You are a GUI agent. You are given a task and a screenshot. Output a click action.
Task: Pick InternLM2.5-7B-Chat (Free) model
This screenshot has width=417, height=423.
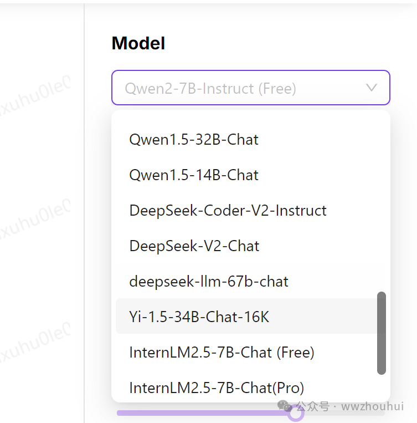pyautogui.click(x=222, y=352)
